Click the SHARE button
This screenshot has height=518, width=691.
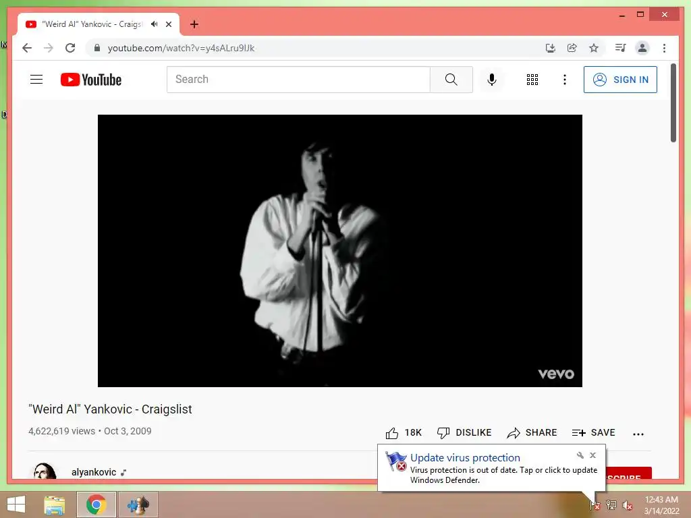(x=532, y=432)
